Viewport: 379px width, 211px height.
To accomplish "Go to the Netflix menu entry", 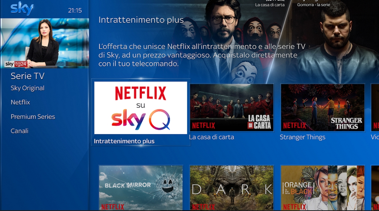I will pos(20,102).
